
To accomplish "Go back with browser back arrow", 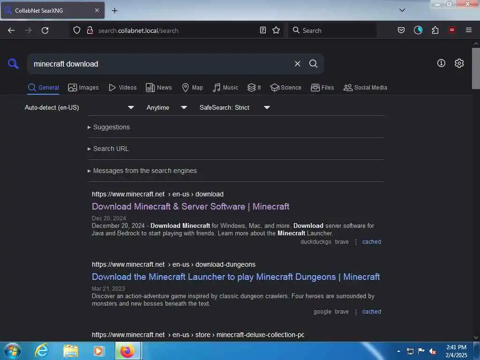I will click(x=11, y=30).
